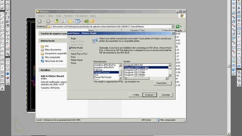The height and width of the screenshot is (136, 242).
Task: Click scroll-down arrow of Manufacturers list
Action: coord(120,78)
